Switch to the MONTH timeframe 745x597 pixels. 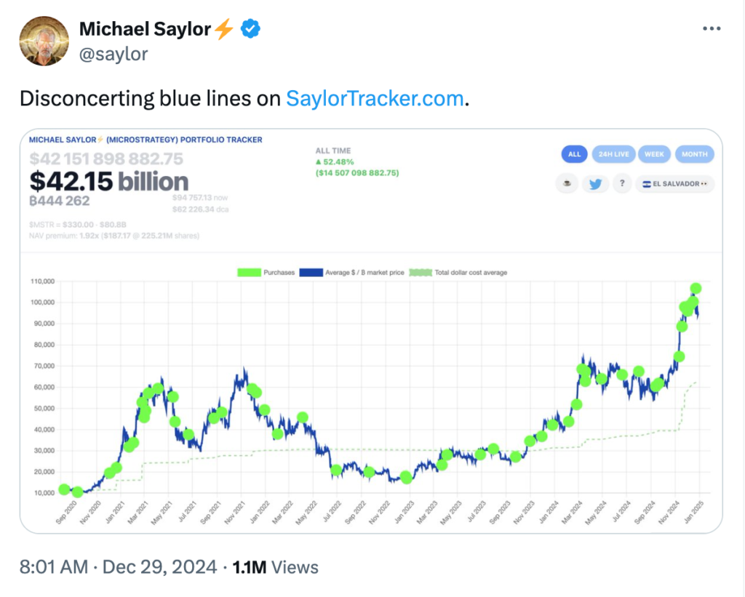pyautogui.click(x=694, y=154)
